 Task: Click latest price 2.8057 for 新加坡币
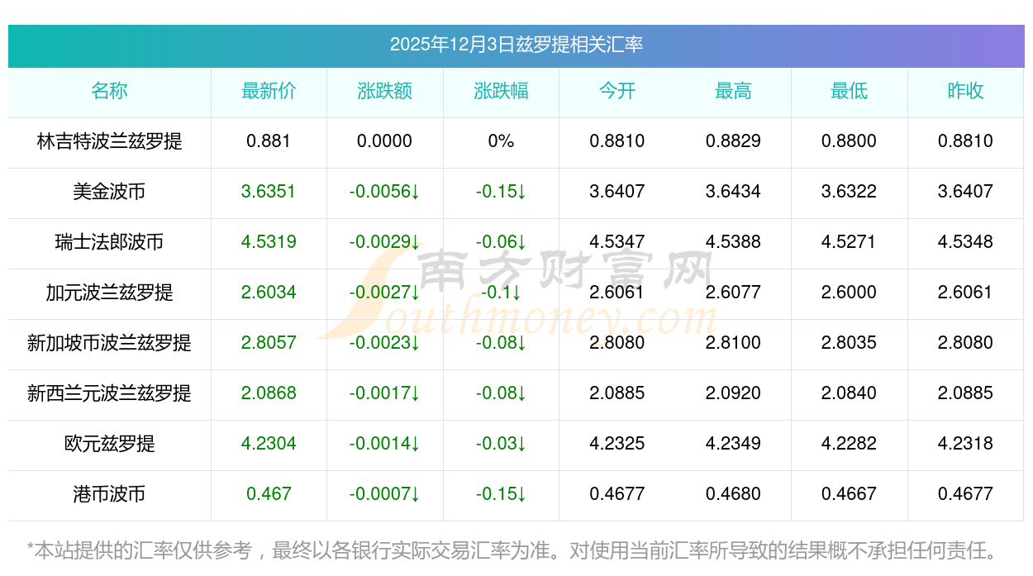pos(269,343)
